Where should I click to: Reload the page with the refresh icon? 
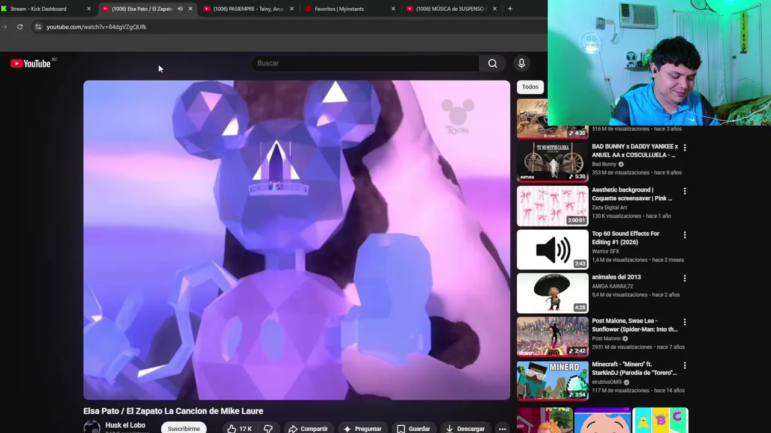coord(20,26)
